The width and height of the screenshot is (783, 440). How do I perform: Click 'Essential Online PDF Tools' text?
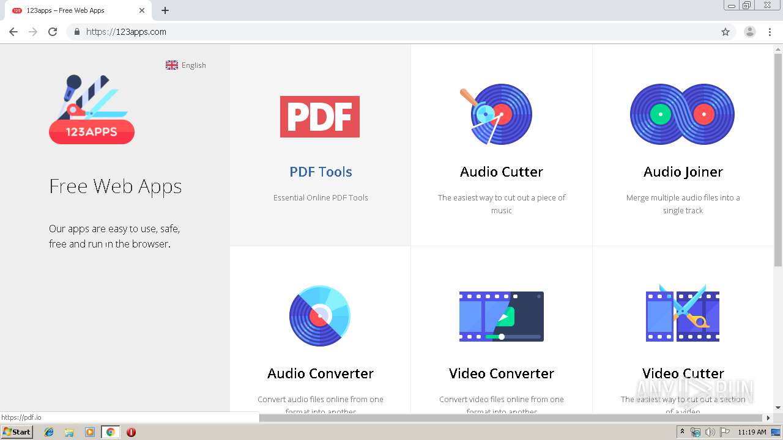pyautogui.click(x=321, y=197)
